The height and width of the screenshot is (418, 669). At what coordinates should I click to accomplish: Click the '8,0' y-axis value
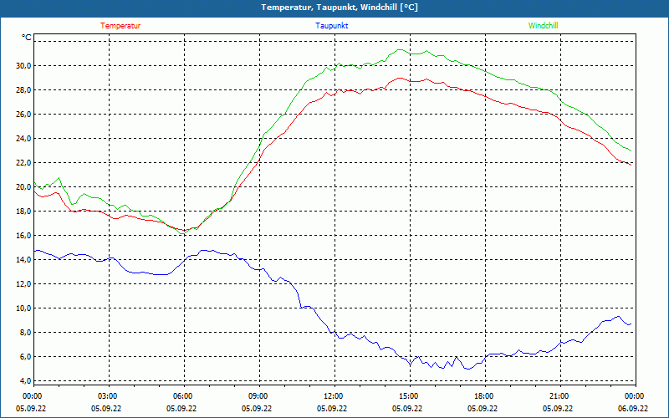coord(25,333)
